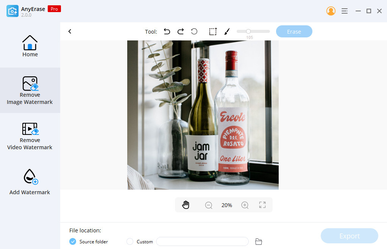This screenshot has width=387, height=249.
Task: Redo the last undone edit
Action: click(x=181, y=31)
